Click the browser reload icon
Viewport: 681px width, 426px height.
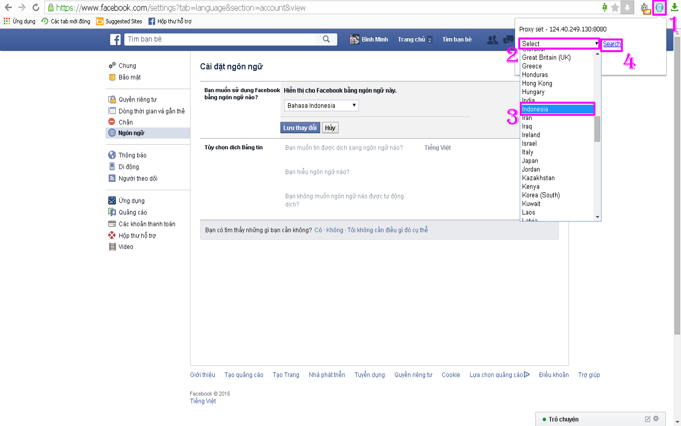click(35, 8)
